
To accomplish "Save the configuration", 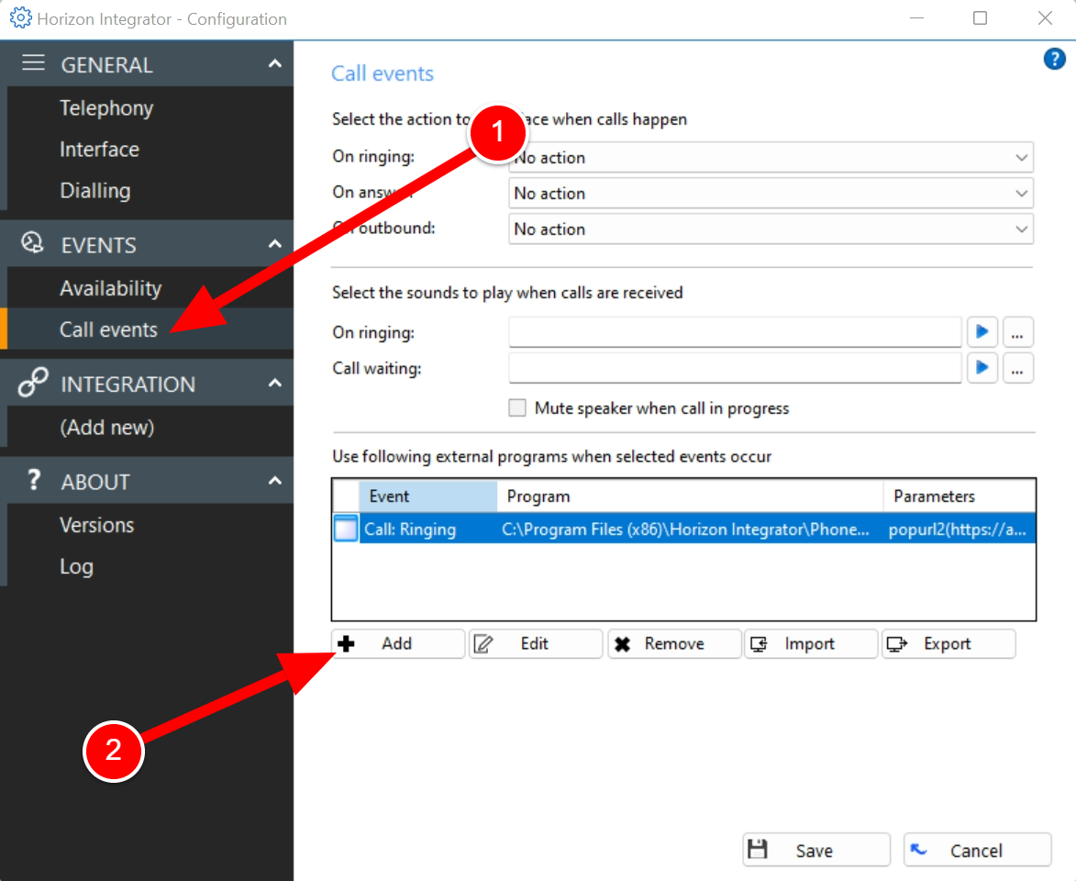I will [816, 850].
